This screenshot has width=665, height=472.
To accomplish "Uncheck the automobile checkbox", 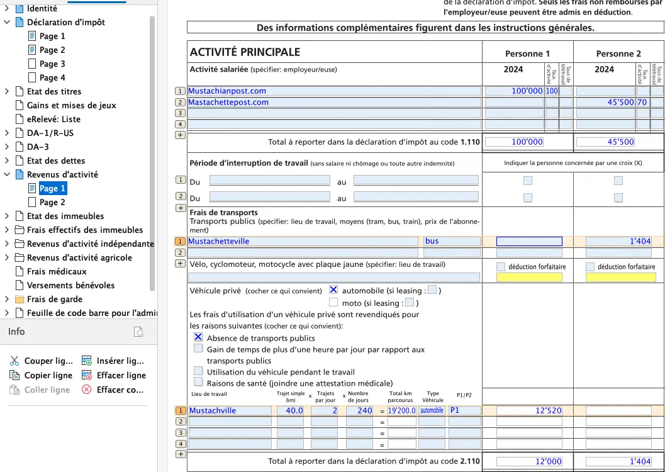I will [333, 290].
